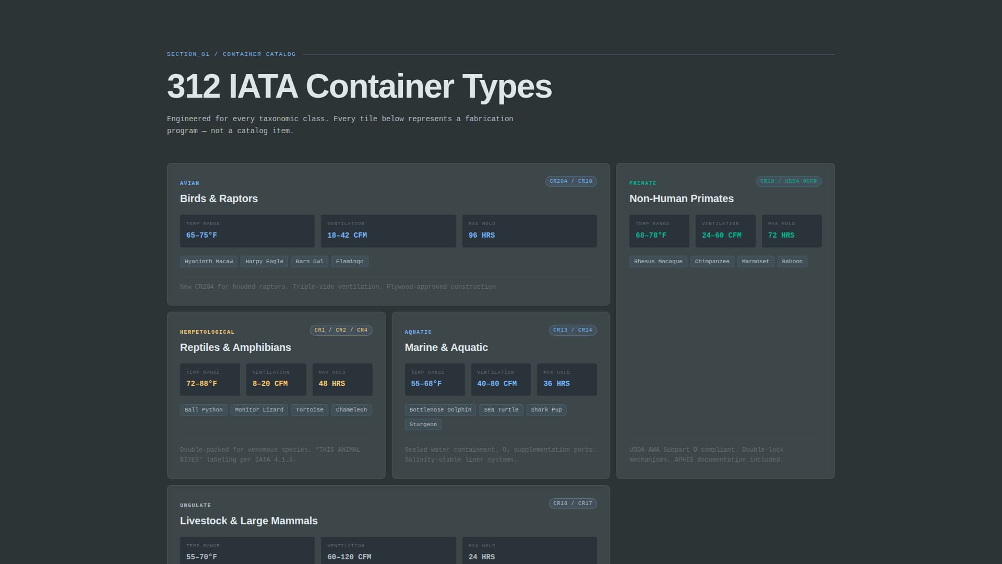Select the 8–20 CFM ventilation value
Viewport: 1002px width, 564px height.
pyautogui.click(x=270, y=384)
